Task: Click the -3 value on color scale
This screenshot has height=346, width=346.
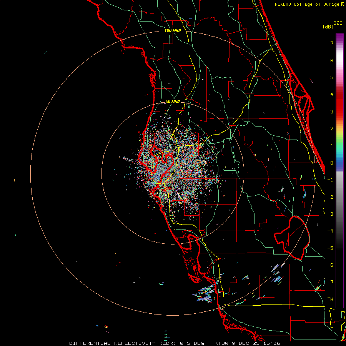Action: pos(330,214)
